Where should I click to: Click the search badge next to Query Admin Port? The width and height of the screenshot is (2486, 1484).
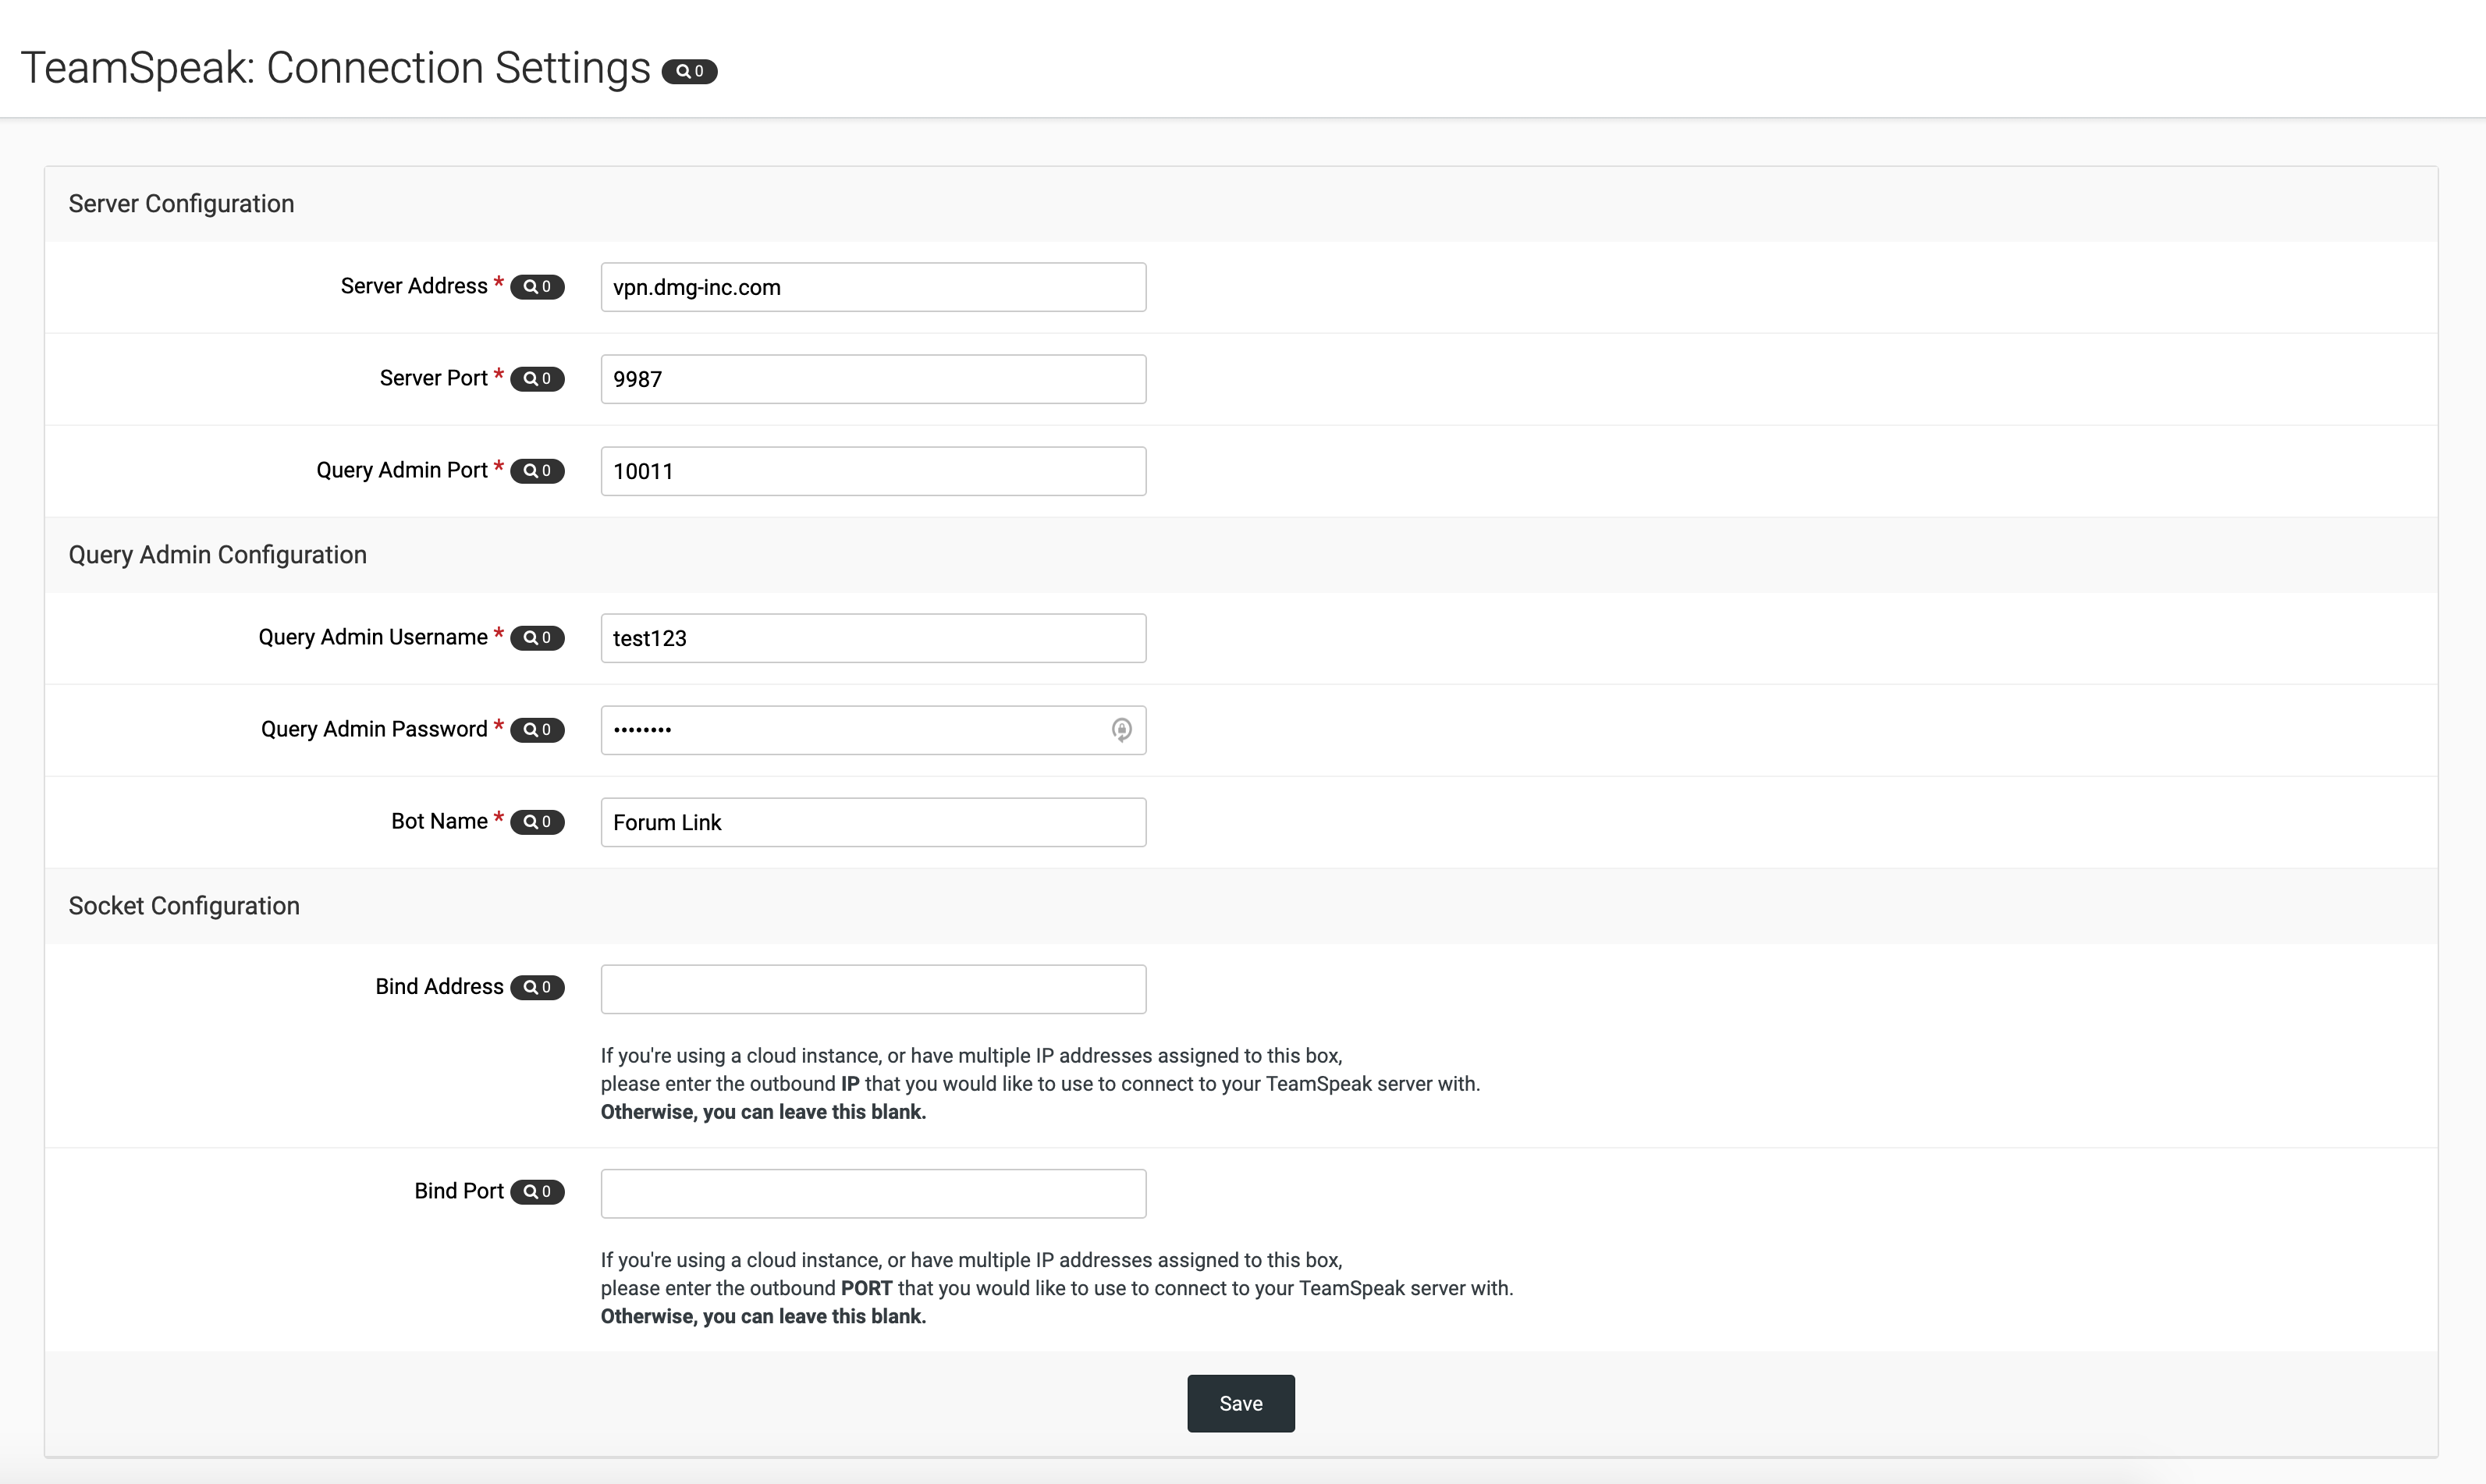[x=537, y=471]
